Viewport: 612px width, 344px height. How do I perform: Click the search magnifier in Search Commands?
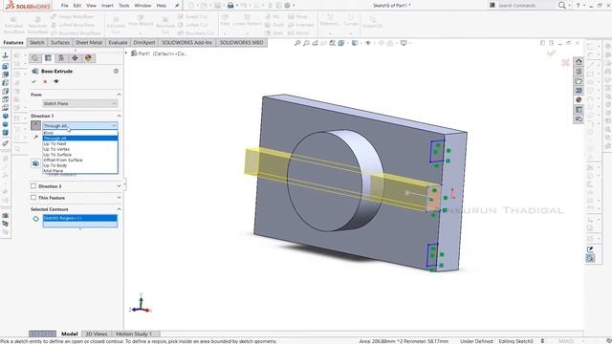pyautogui.click(x=561, y=6)
